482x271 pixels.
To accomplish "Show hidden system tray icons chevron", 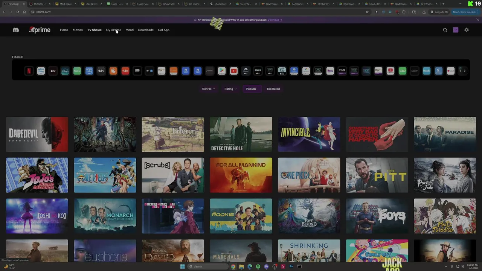I will tap(445, 266).
